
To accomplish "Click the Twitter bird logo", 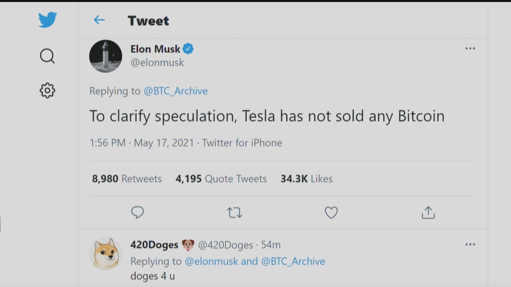I will (x=47, y=20).
